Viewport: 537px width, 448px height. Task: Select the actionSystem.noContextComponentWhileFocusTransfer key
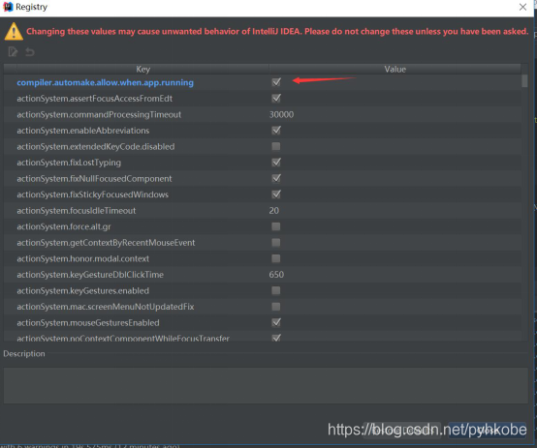[123, 338]
